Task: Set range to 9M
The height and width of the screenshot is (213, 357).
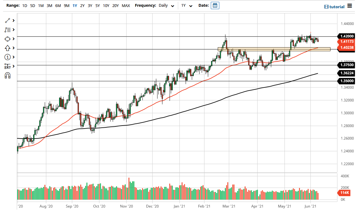Action: [x=66, y=6]
